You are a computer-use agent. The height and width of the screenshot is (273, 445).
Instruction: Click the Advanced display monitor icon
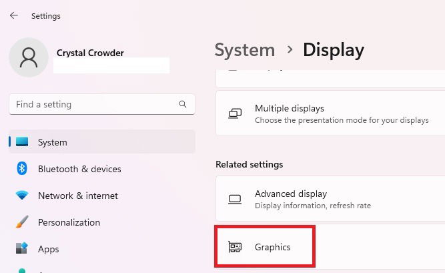point(235,199)
